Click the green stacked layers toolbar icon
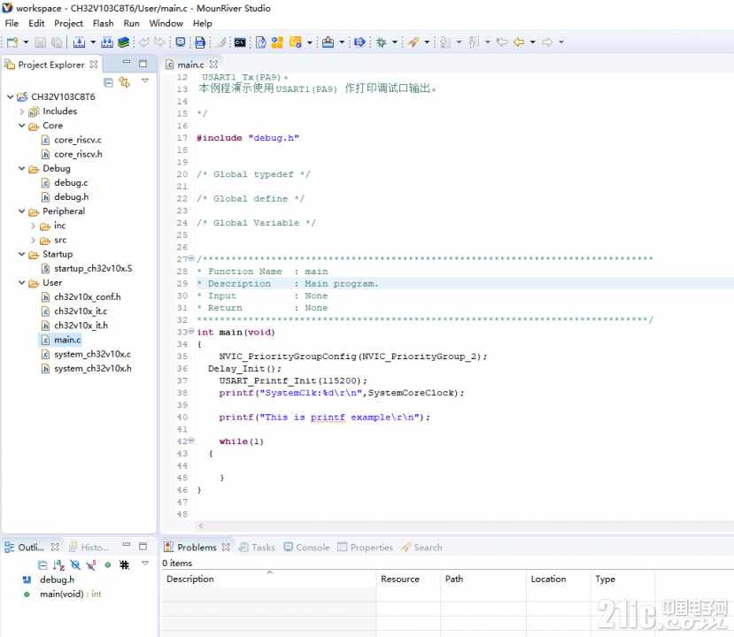This screenshot has height=637, width=734. pos(124,42)
